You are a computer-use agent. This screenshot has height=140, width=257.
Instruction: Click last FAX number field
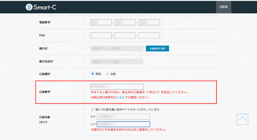[x=149, y=35]
